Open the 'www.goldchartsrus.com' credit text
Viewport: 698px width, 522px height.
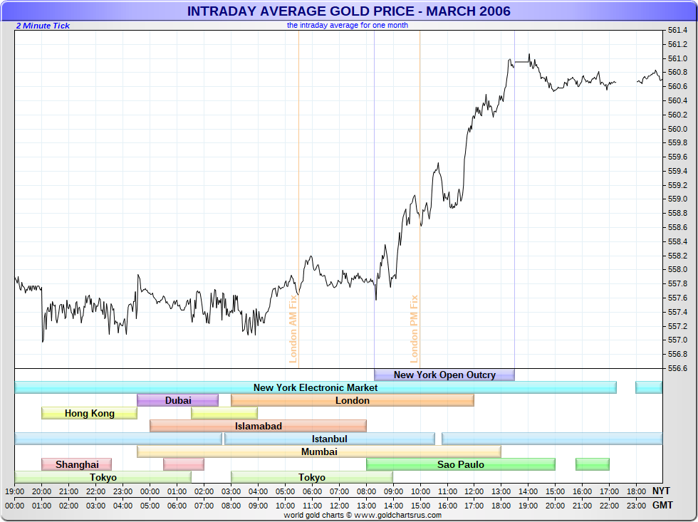coord(398,516)
